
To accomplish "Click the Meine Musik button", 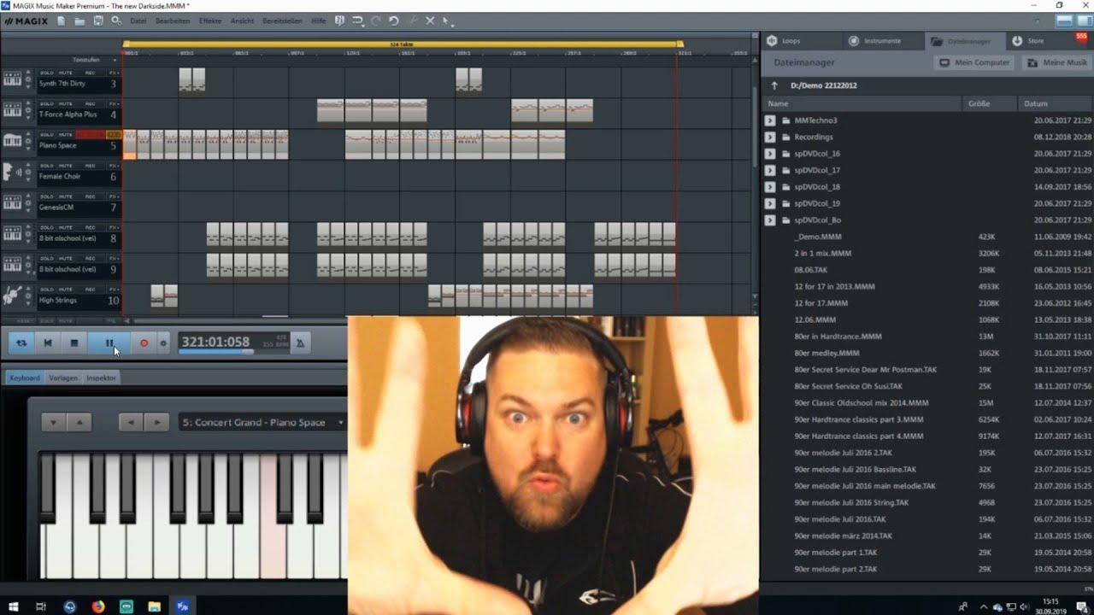I will pos(1057,62).
